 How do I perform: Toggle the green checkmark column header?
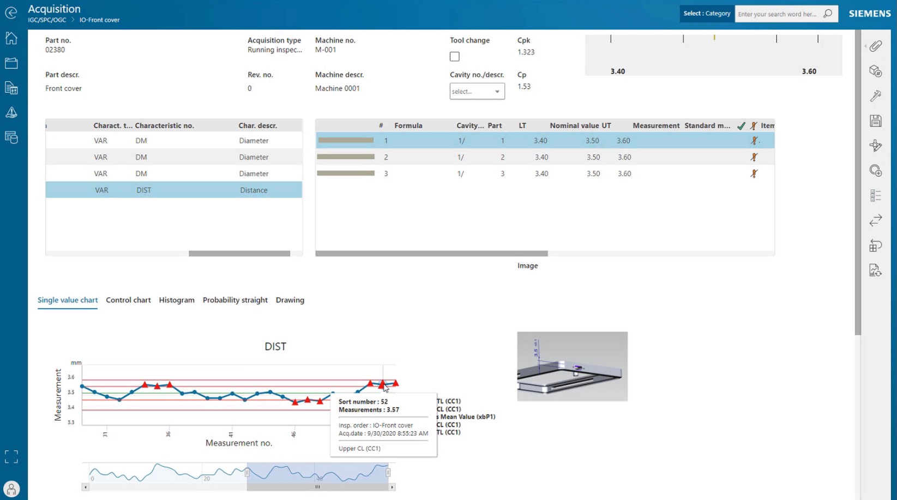pyautogui.click(x=741, y=125)
